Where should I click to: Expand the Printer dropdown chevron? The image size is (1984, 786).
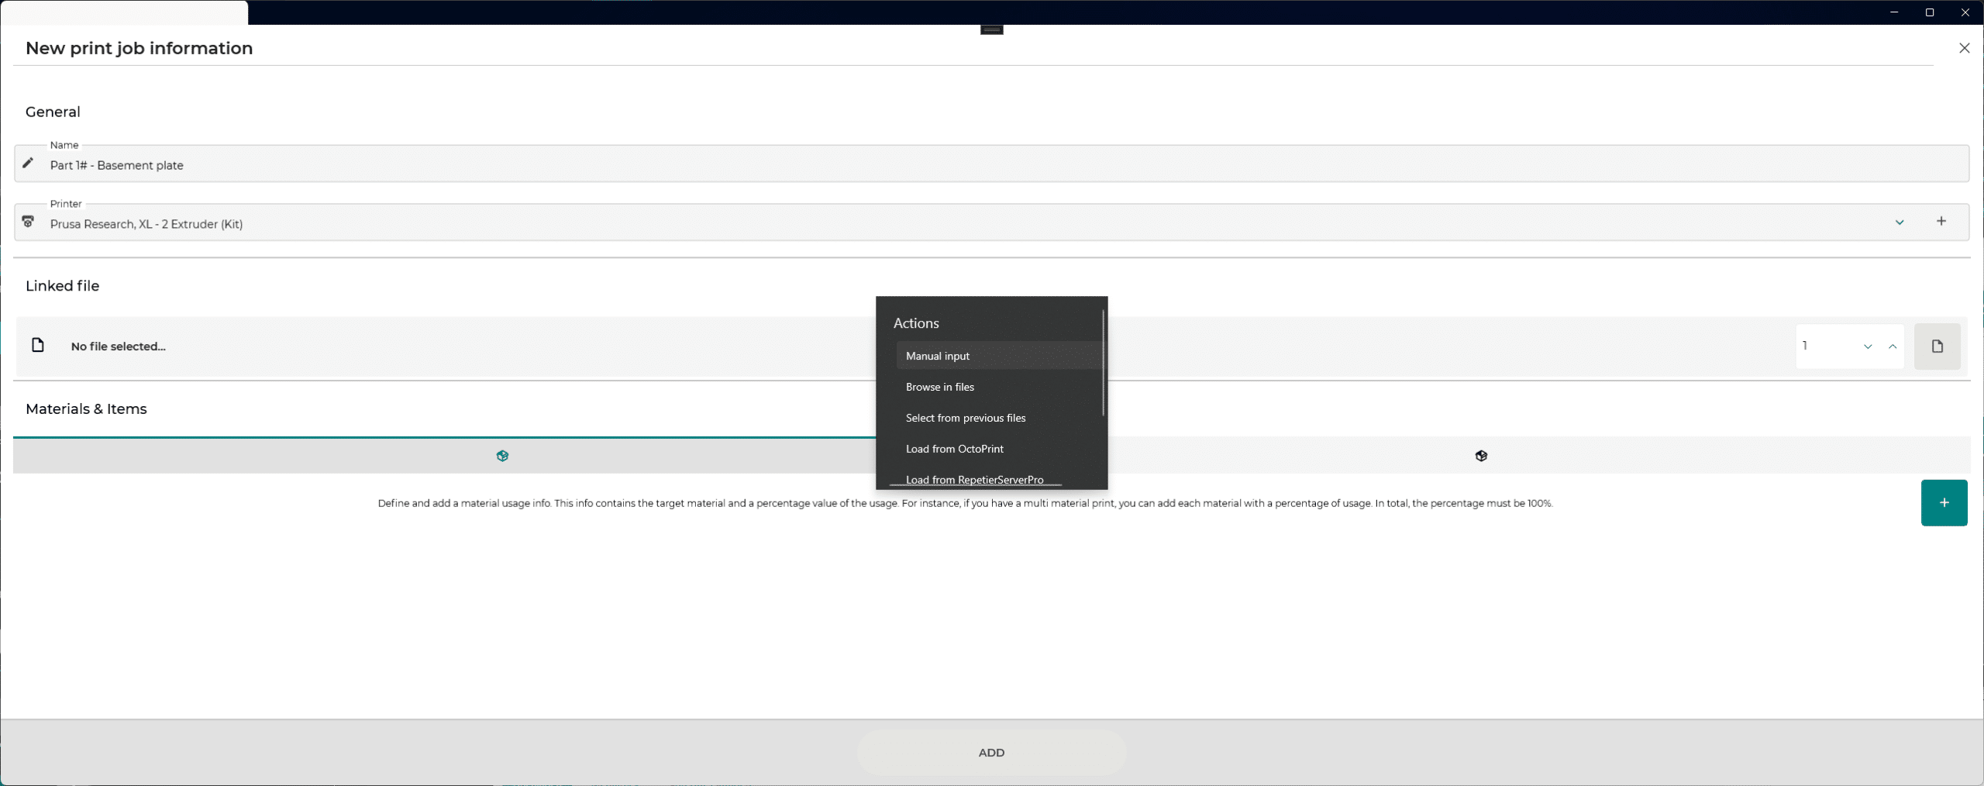click(1900, 222)
